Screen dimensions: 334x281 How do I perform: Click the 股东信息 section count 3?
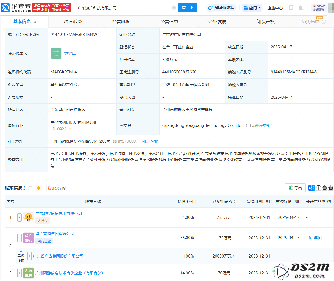24,188
